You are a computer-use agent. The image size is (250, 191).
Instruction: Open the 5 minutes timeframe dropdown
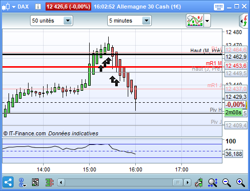coord(129,21)
